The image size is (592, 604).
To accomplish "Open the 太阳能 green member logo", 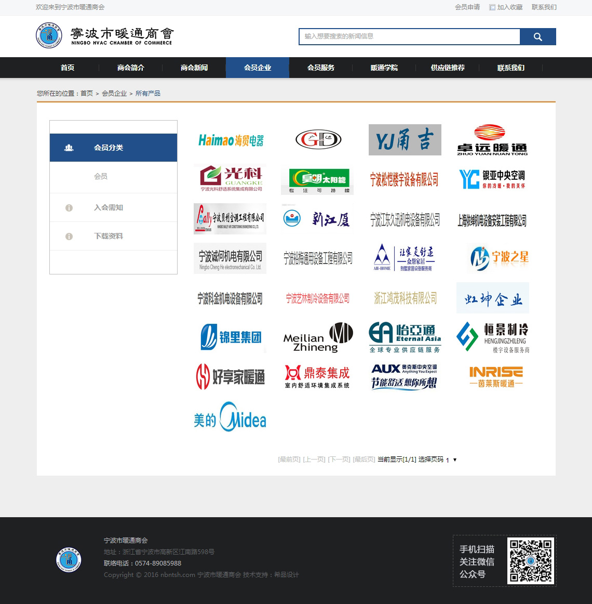I will (318, 179).
